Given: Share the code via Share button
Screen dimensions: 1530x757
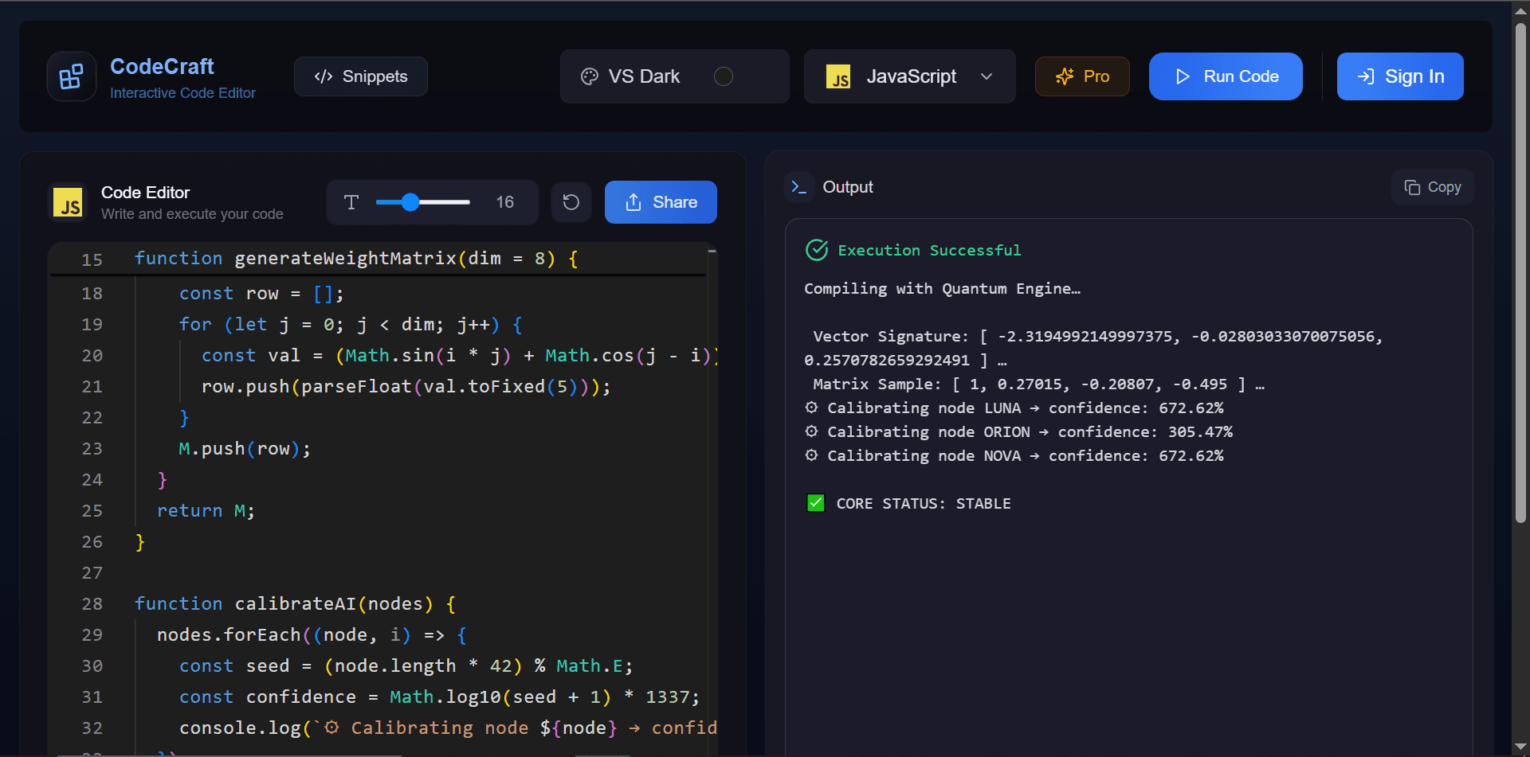Looking at the screenshot, I should 661,202.
